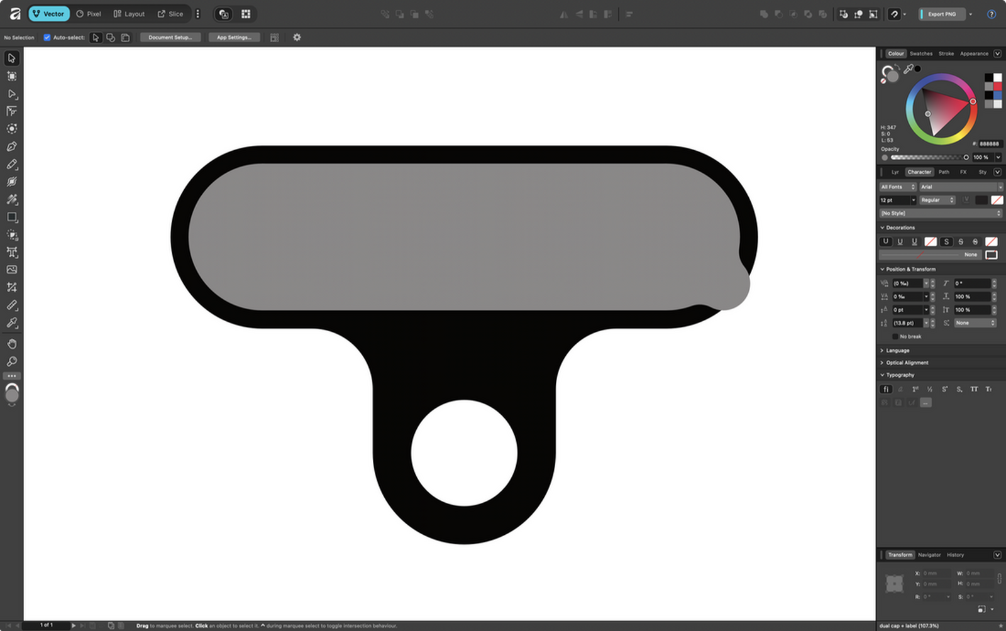The height and width of the screenshot is (631, 1006).
Task: Open the Arial font family dropdown
Action: click(x=961, y=187)
